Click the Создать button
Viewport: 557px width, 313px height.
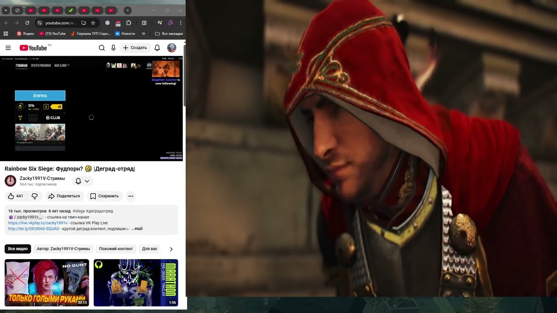(x=135, y=48)
